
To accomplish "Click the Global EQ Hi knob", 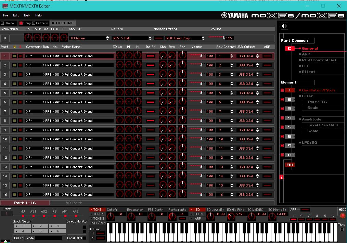I will (x=64, y=37).
